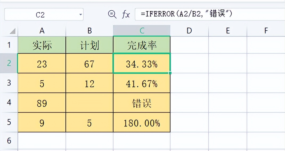
Task: Select row 4 header
Action: (9, 103)
